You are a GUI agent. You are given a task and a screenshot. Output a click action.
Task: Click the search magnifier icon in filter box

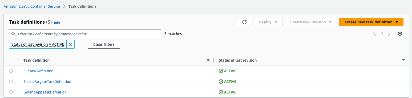pos(14,34)
